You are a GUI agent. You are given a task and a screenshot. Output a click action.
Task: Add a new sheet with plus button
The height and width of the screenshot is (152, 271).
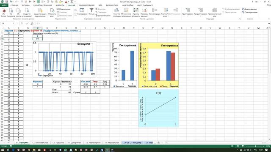tap(159, 143)
